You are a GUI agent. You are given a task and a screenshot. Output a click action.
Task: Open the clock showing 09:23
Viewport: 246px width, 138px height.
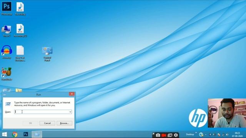click(x=238, y=135)
